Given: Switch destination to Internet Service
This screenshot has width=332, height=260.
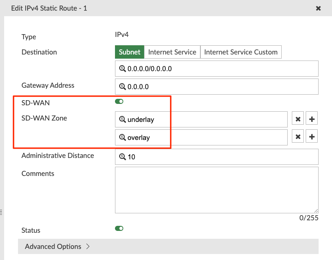Looking at the screenshot, I should 172,52.
